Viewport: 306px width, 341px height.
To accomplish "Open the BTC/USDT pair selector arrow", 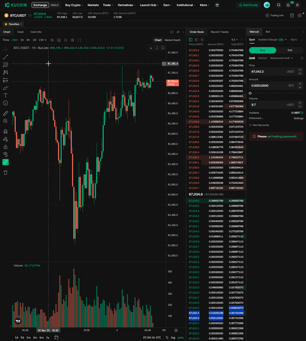I will [30, 15].
